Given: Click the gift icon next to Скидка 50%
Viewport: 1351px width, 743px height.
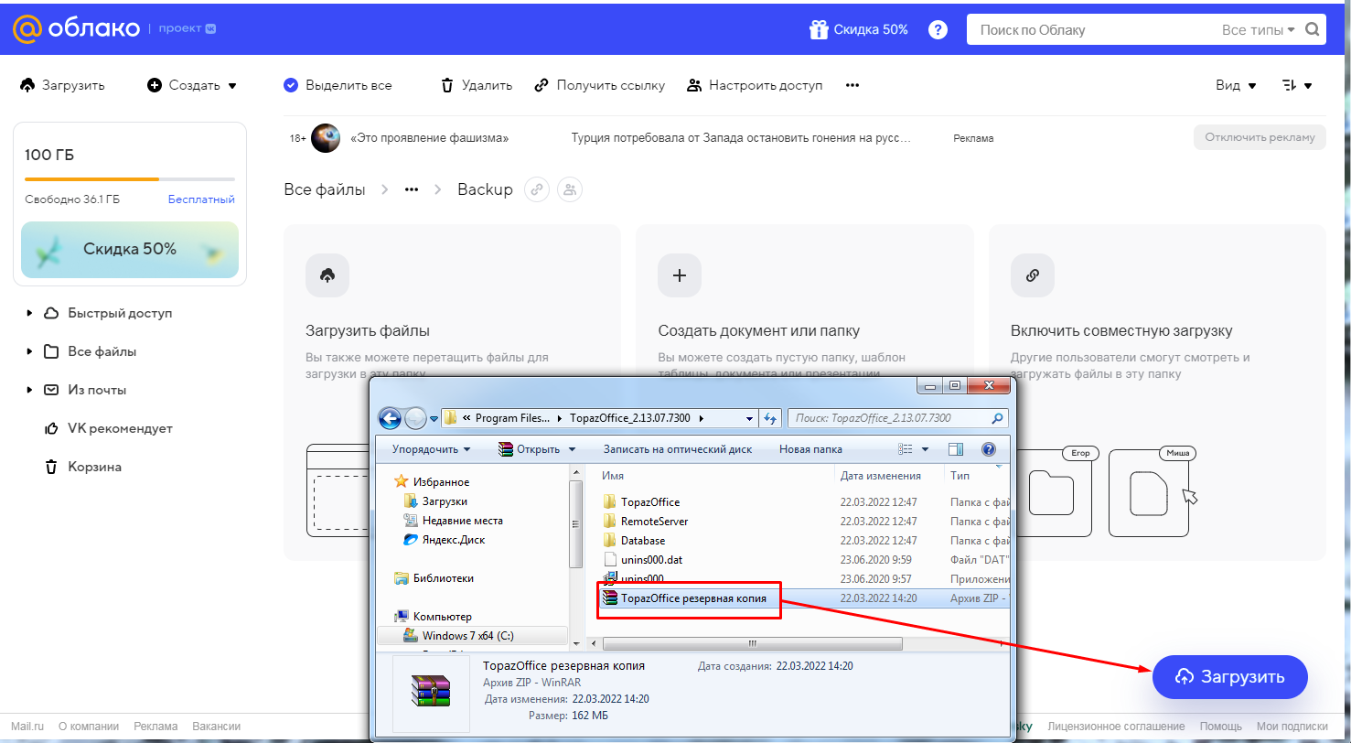Looking at the screenshot, I should [819, 29].
